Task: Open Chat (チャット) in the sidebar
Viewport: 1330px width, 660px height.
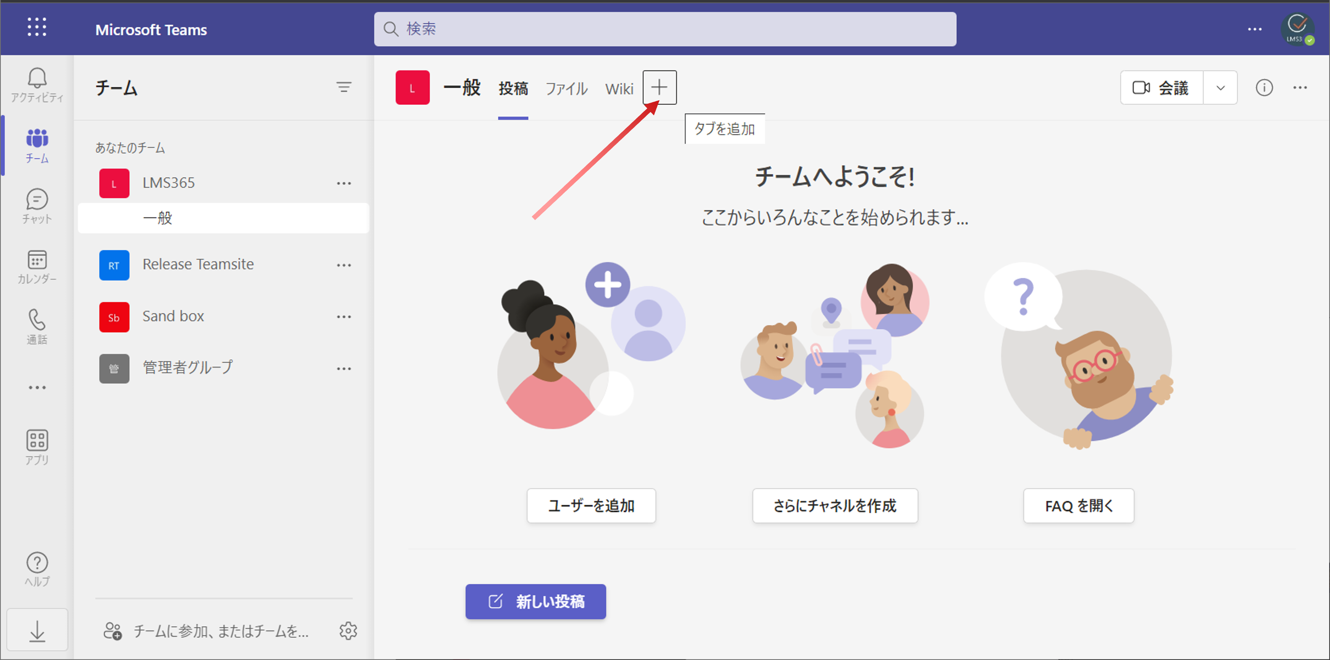Action: 37,206
